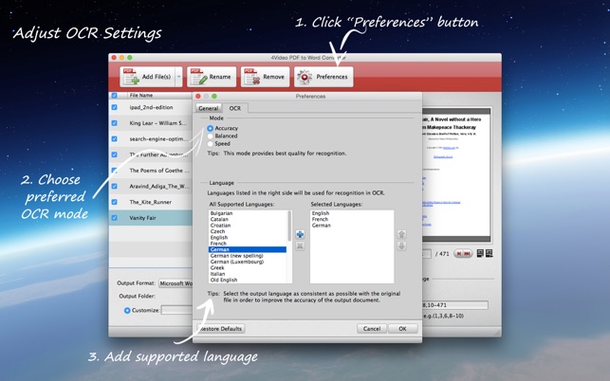This screenshot has width=610, height=381.
Task: Click first page layout icon near preview
Action: [x=480, y=253]
